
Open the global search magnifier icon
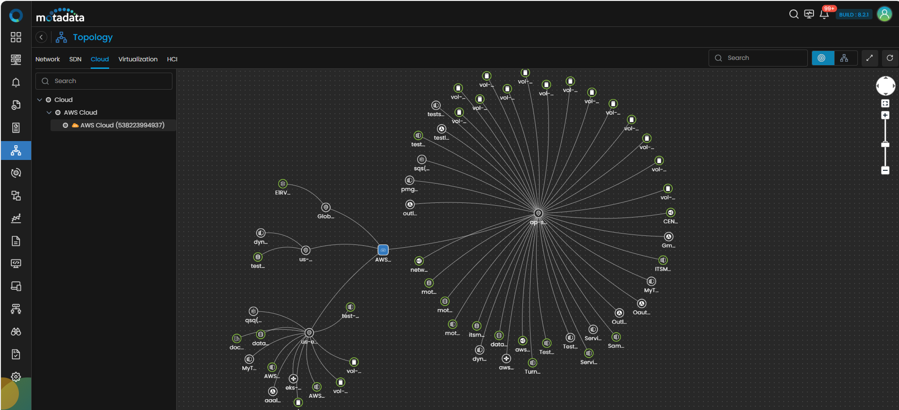pyautogui.click(x=794, y=14)
